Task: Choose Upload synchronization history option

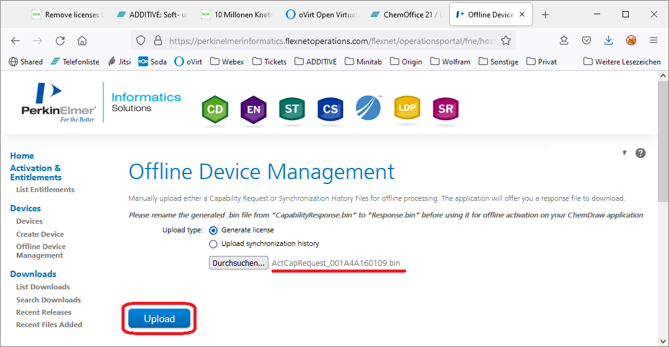Action: click(213, 244)
